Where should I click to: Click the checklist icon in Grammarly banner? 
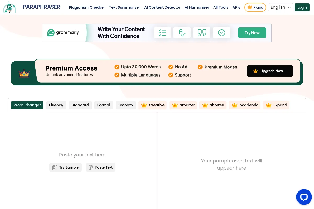pos(162,33)
